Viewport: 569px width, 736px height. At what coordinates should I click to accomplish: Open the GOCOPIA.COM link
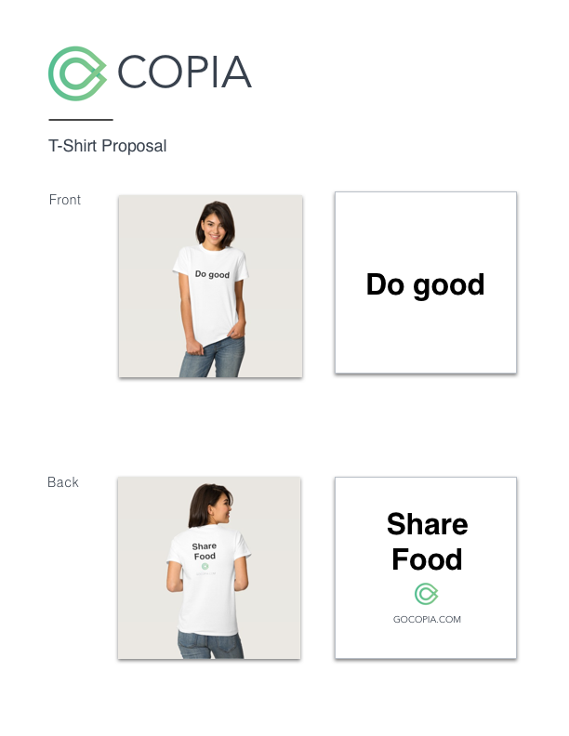point(427,619)
